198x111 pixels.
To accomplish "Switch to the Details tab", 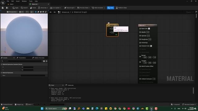I will click(5, 58).
